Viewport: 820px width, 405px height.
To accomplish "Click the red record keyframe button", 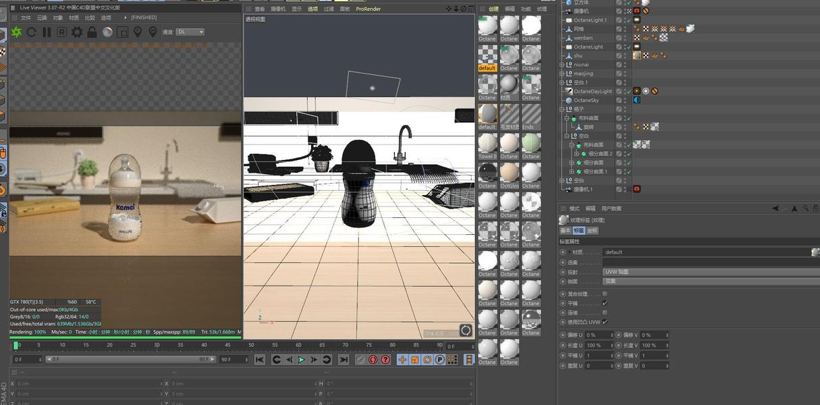I will point(373,360).
